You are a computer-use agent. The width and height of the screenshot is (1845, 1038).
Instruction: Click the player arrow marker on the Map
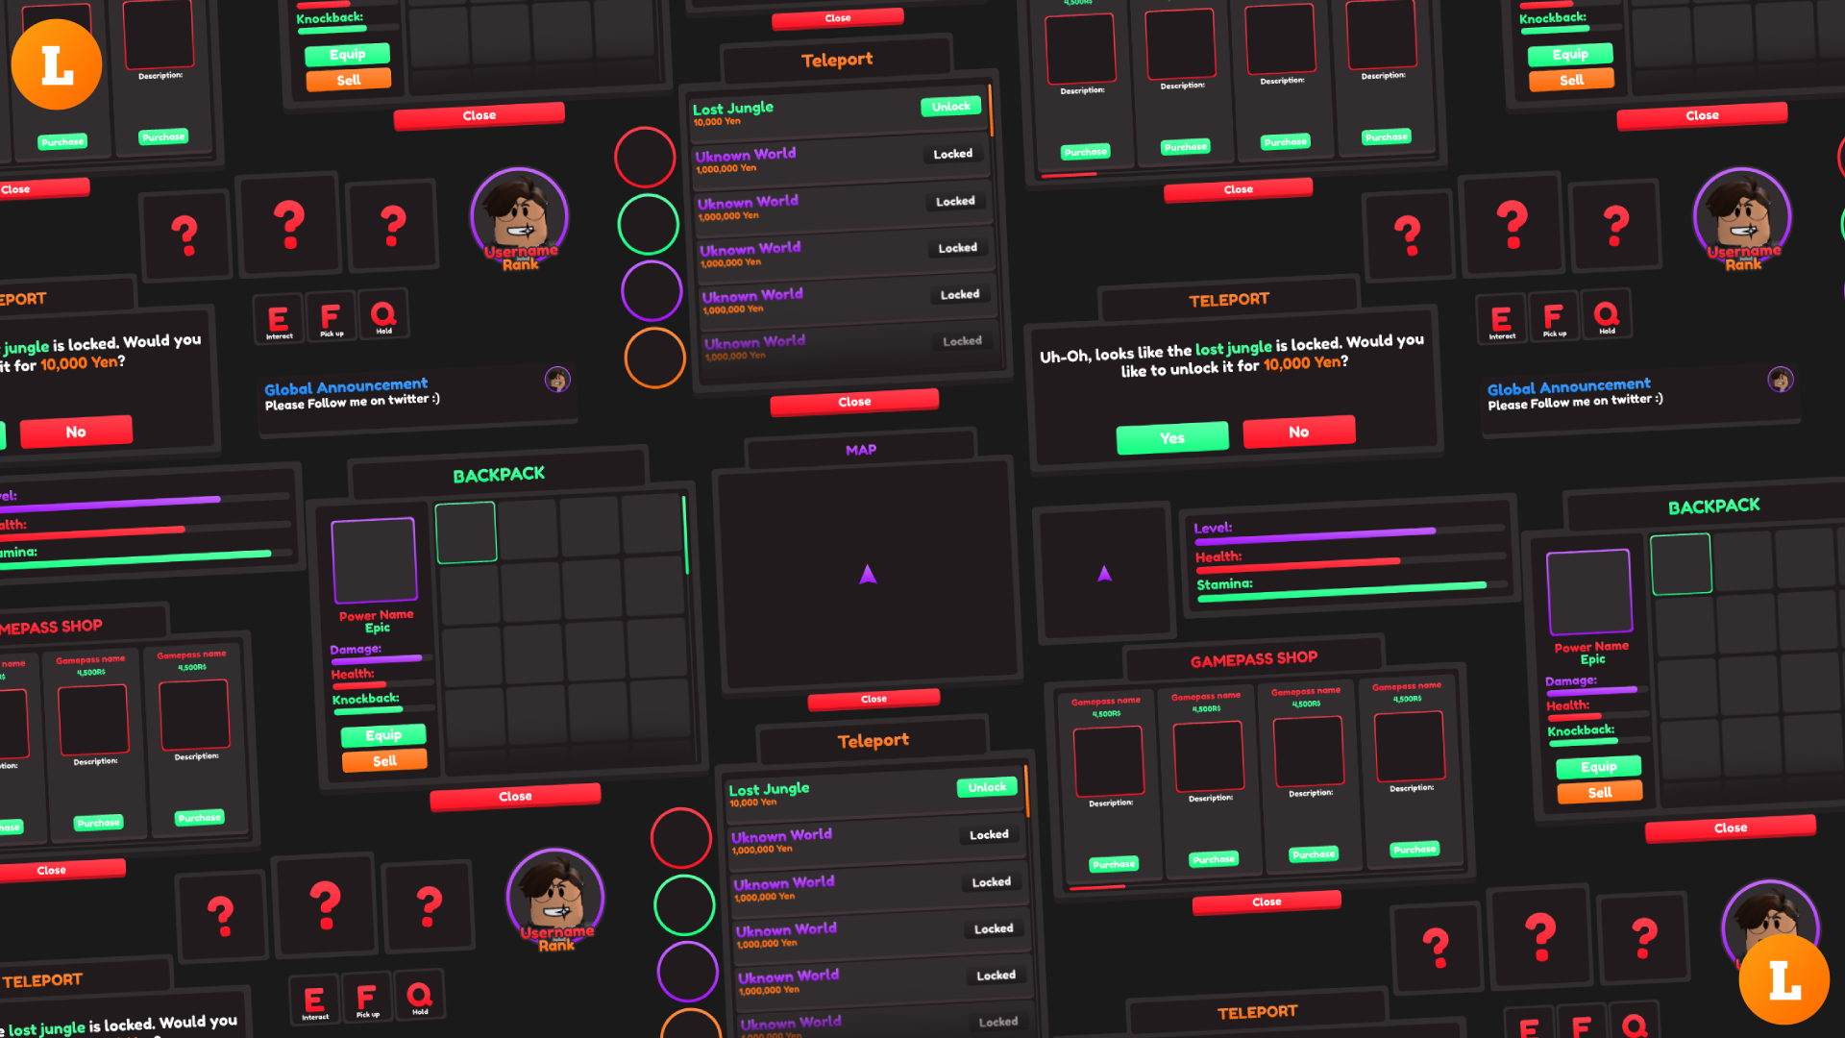click(868, 574)
